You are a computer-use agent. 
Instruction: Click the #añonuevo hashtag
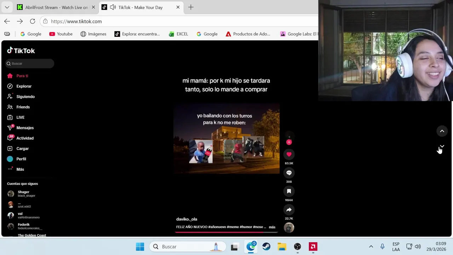217,227
